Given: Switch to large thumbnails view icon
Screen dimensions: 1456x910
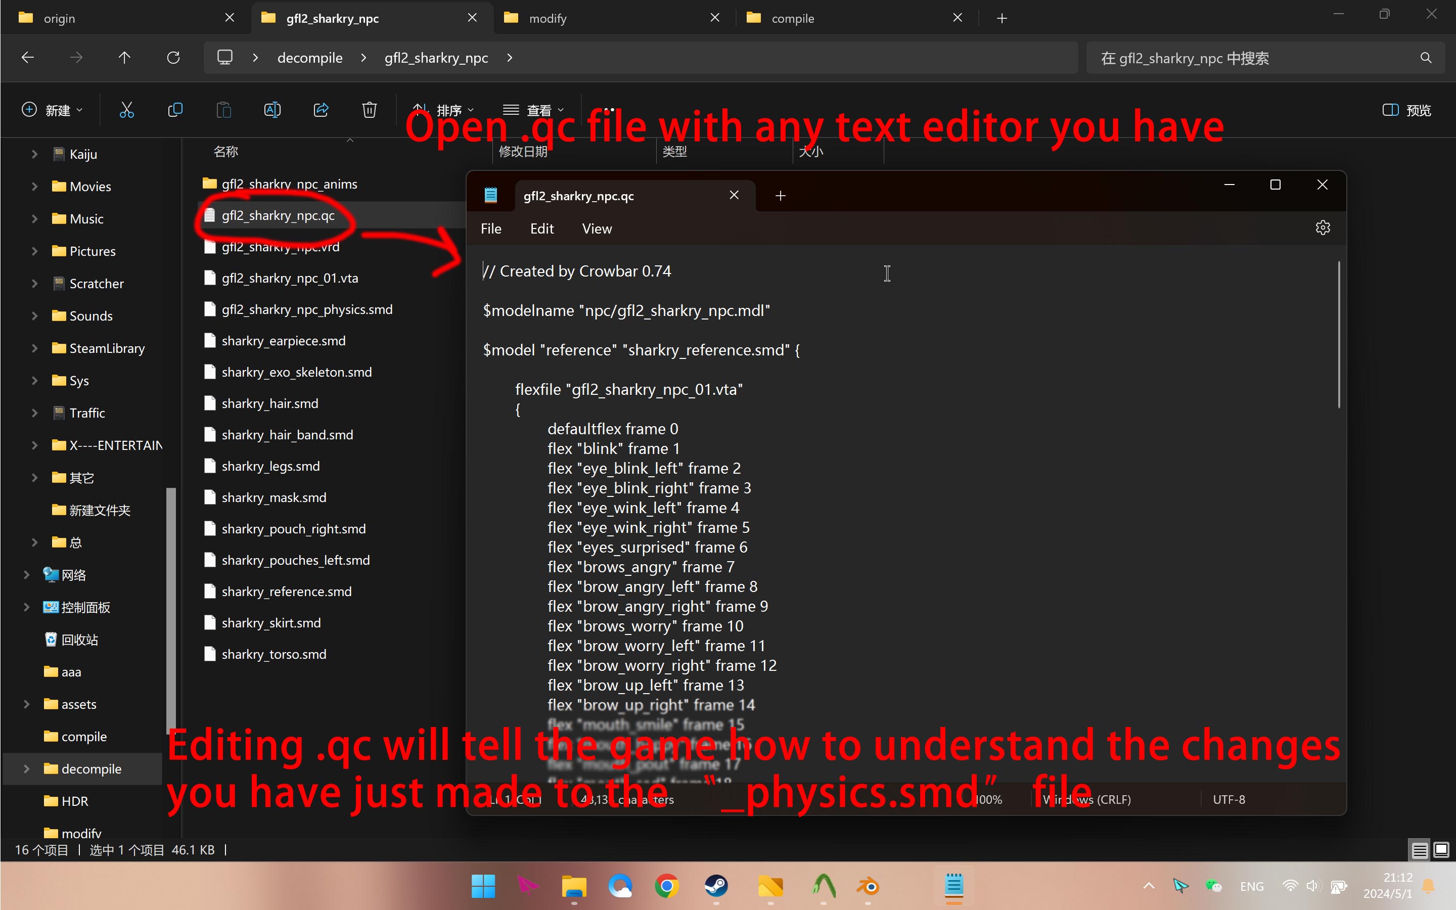Looking at the screenshot, I should point(1441,850).
